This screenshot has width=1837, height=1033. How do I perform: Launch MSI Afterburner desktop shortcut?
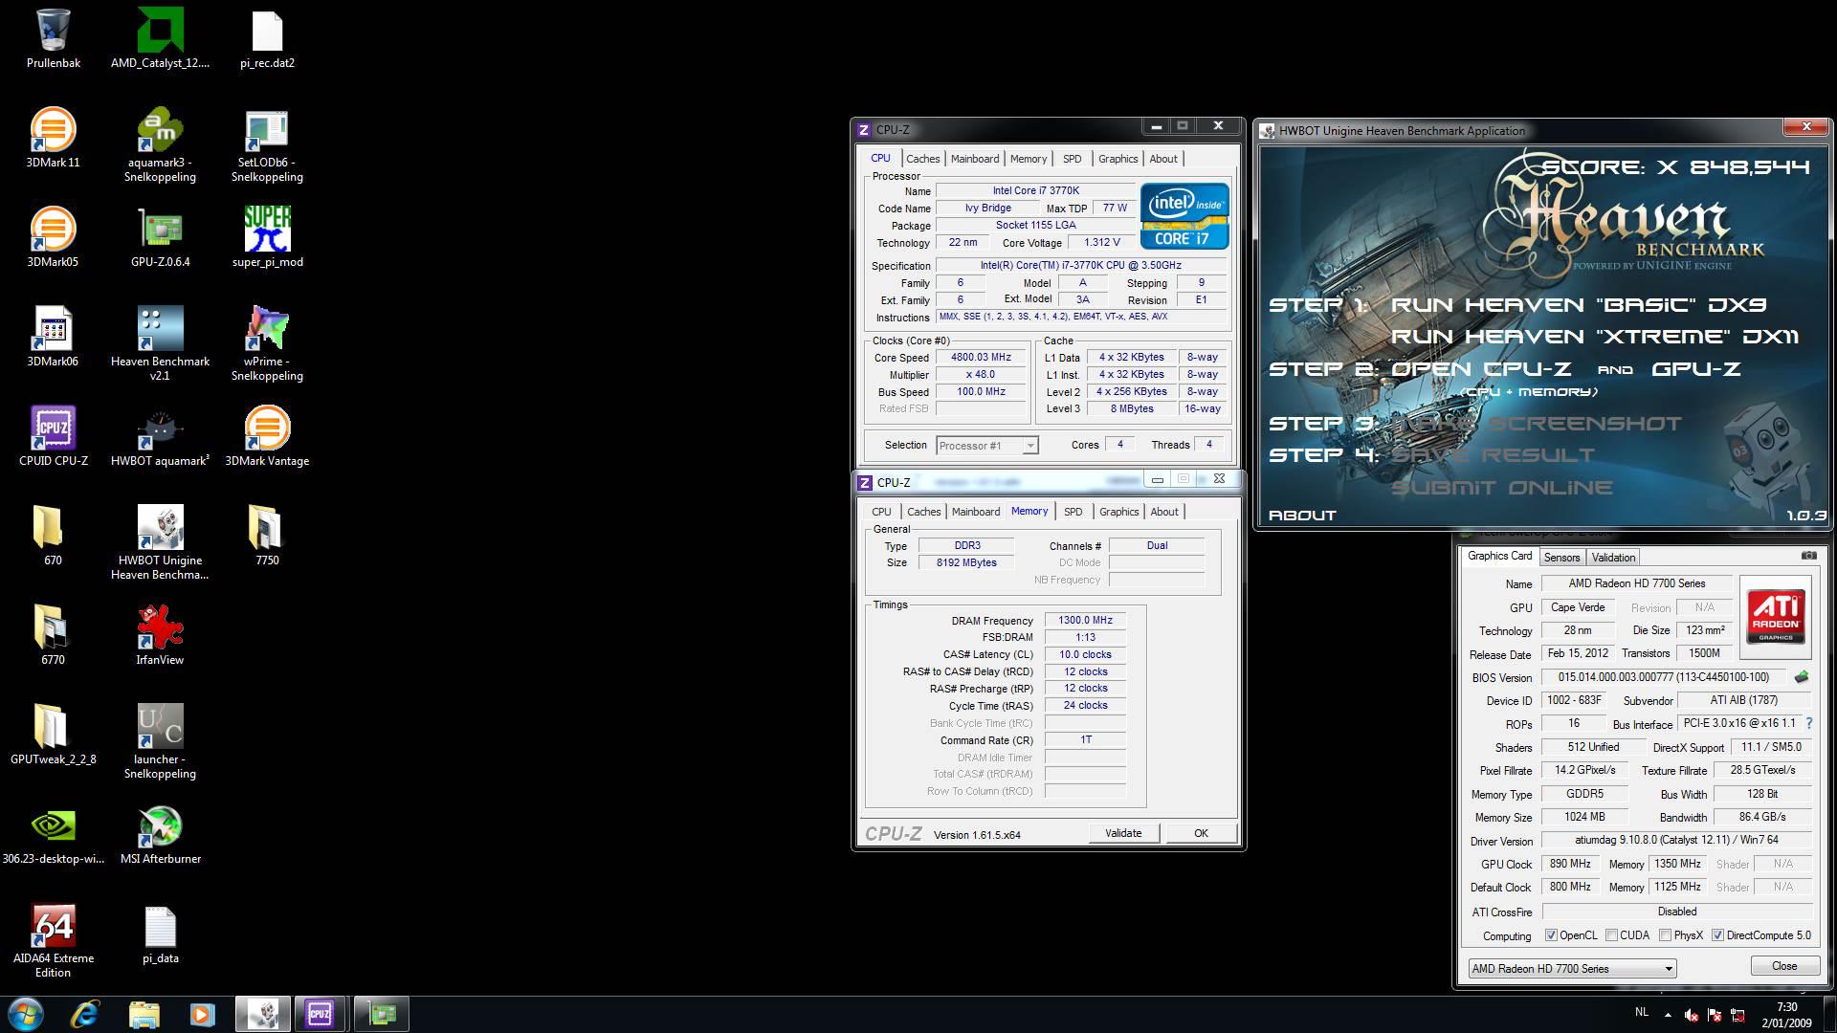[160, 835]
